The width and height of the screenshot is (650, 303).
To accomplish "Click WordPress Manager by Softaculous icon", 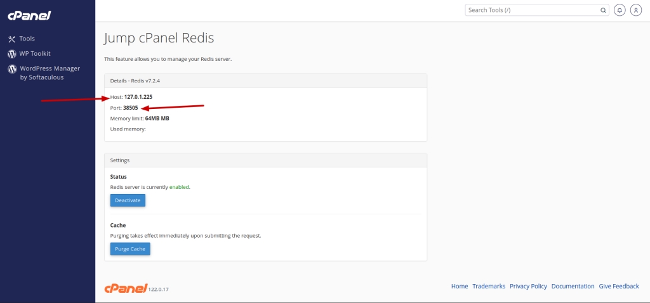I will [x=13, y=69].
